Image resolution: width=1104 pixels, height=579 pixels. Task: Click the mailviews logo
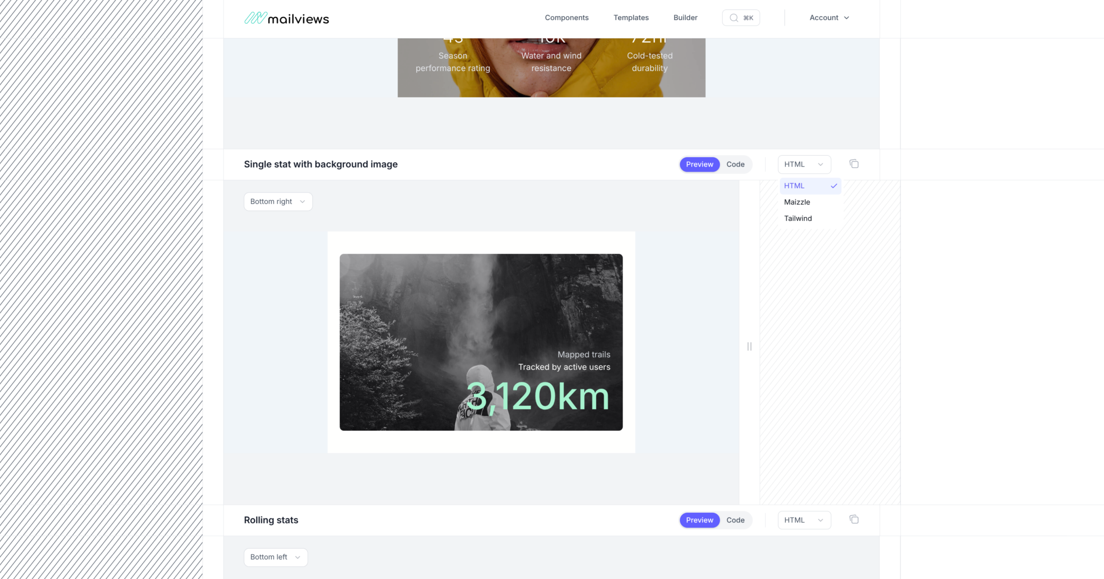coord(286,18)
